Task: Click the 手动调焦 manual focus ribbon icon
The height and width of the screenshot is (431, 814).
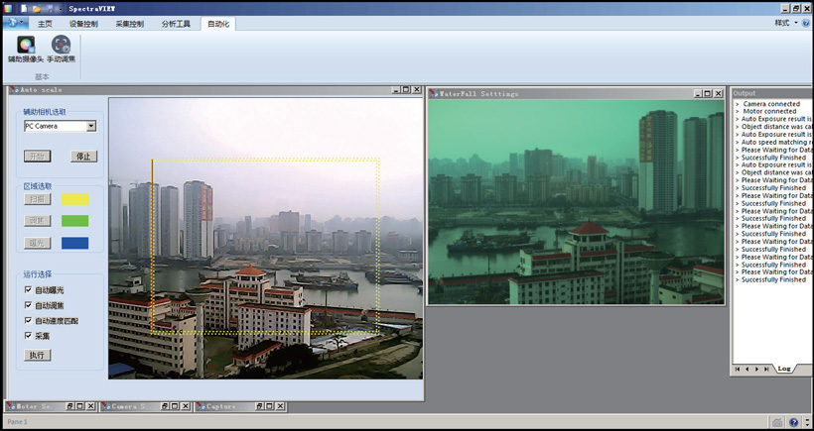Action: (x=61, y=46)
